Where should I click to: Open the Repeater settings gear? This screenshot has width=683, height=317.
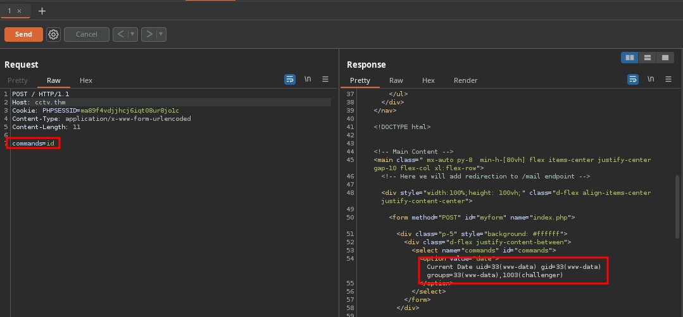(x=54, y=35)
